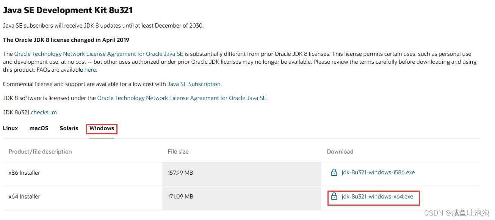Switch to the Linux tab

(x=10, y=128)
